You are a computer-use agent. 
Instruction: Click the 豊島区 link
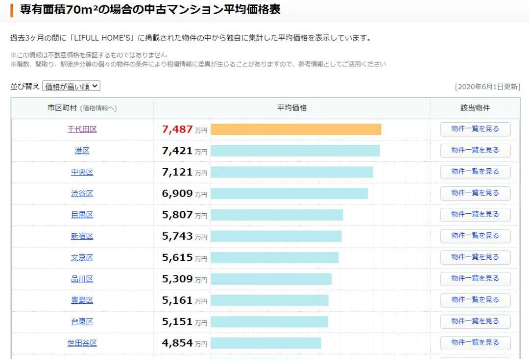[82, 300]
